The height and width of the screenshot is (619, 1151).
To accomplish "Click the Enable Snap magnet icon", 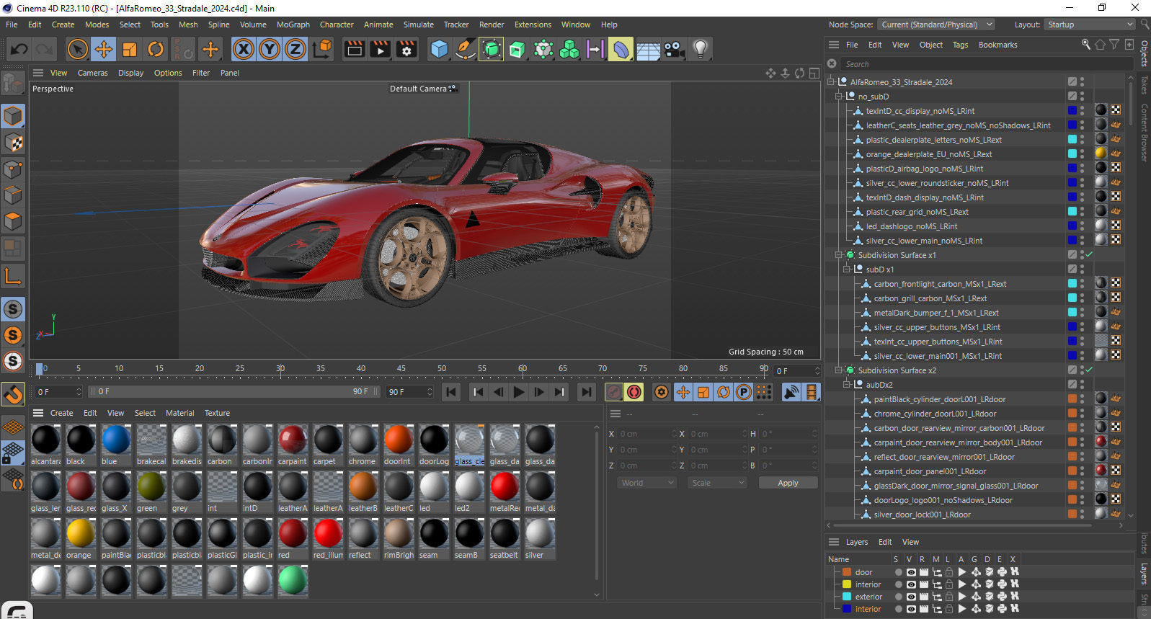I will [13, 394].
